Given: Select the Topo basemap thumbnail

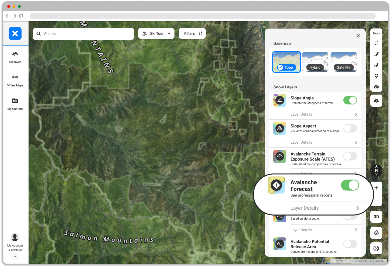Looking at the screenshot, I should [287, 62].
